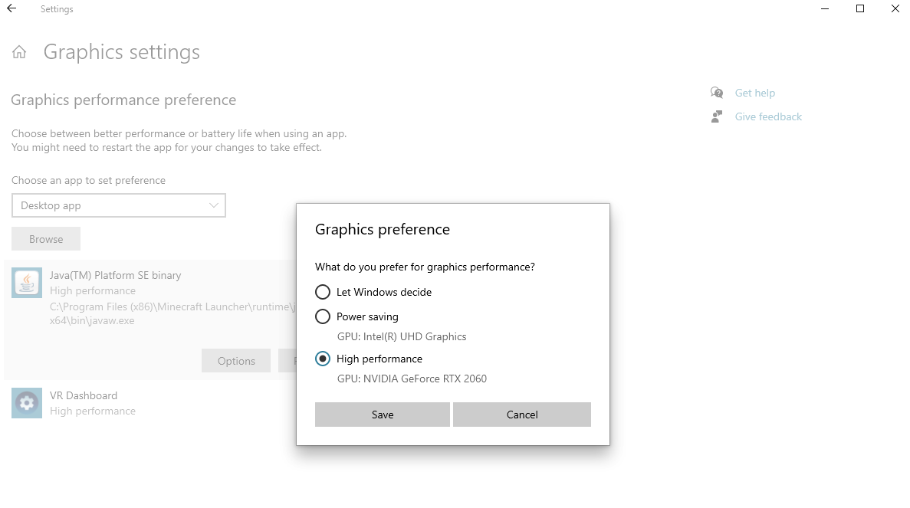The height and width of the screenshot is (508, 910).
Task: Click the Java Platform SE binary icon
Action: [x=27, y=283]
